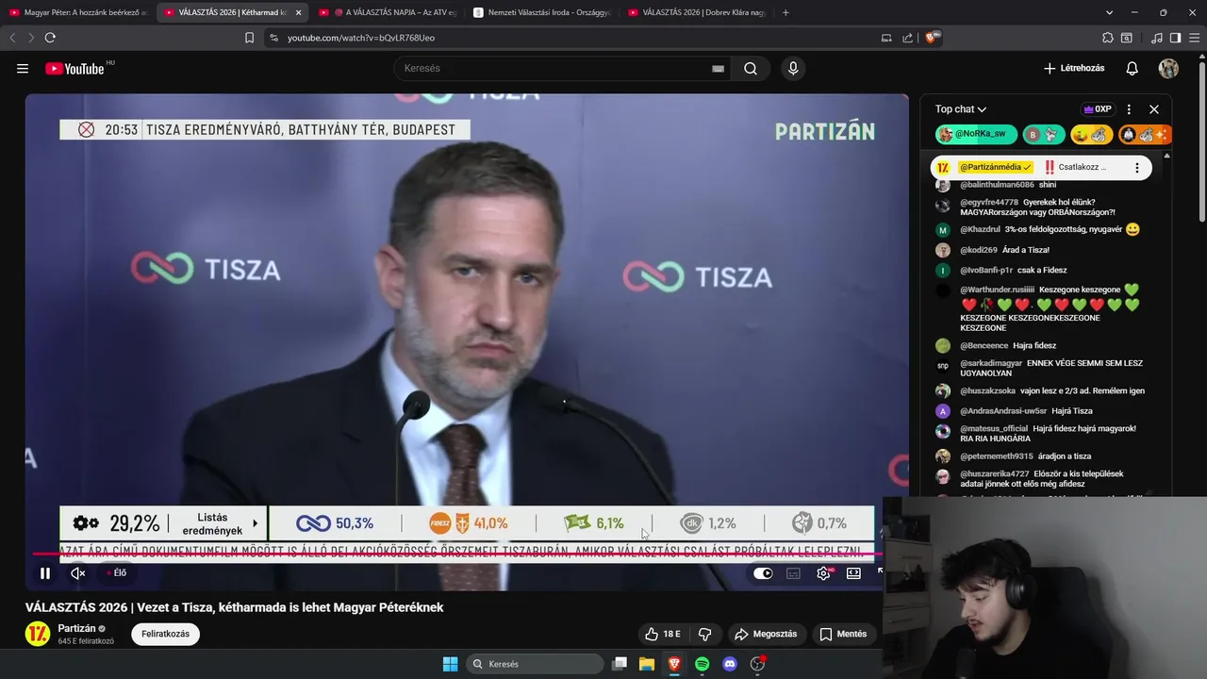Viewport: 1207px width, 679px height.
Task: Open pinned message options from Partizánmédia
Action: tap(1137, 168)
